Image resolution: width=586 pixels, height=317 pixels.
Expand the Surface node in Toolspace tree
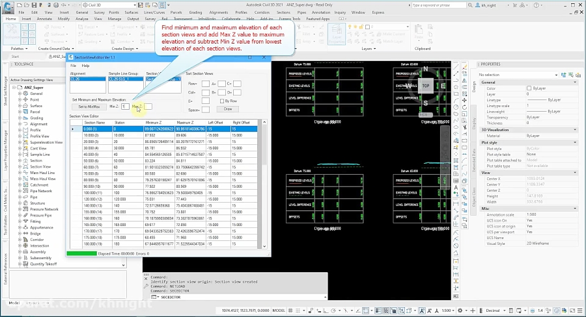pyautogui.click(x=20, y=106)
